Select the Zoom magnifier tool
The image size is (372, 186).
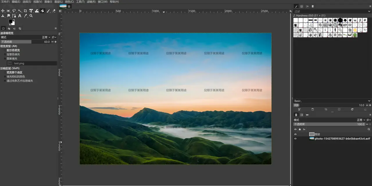pyautogui.click(x=31, y=16)
